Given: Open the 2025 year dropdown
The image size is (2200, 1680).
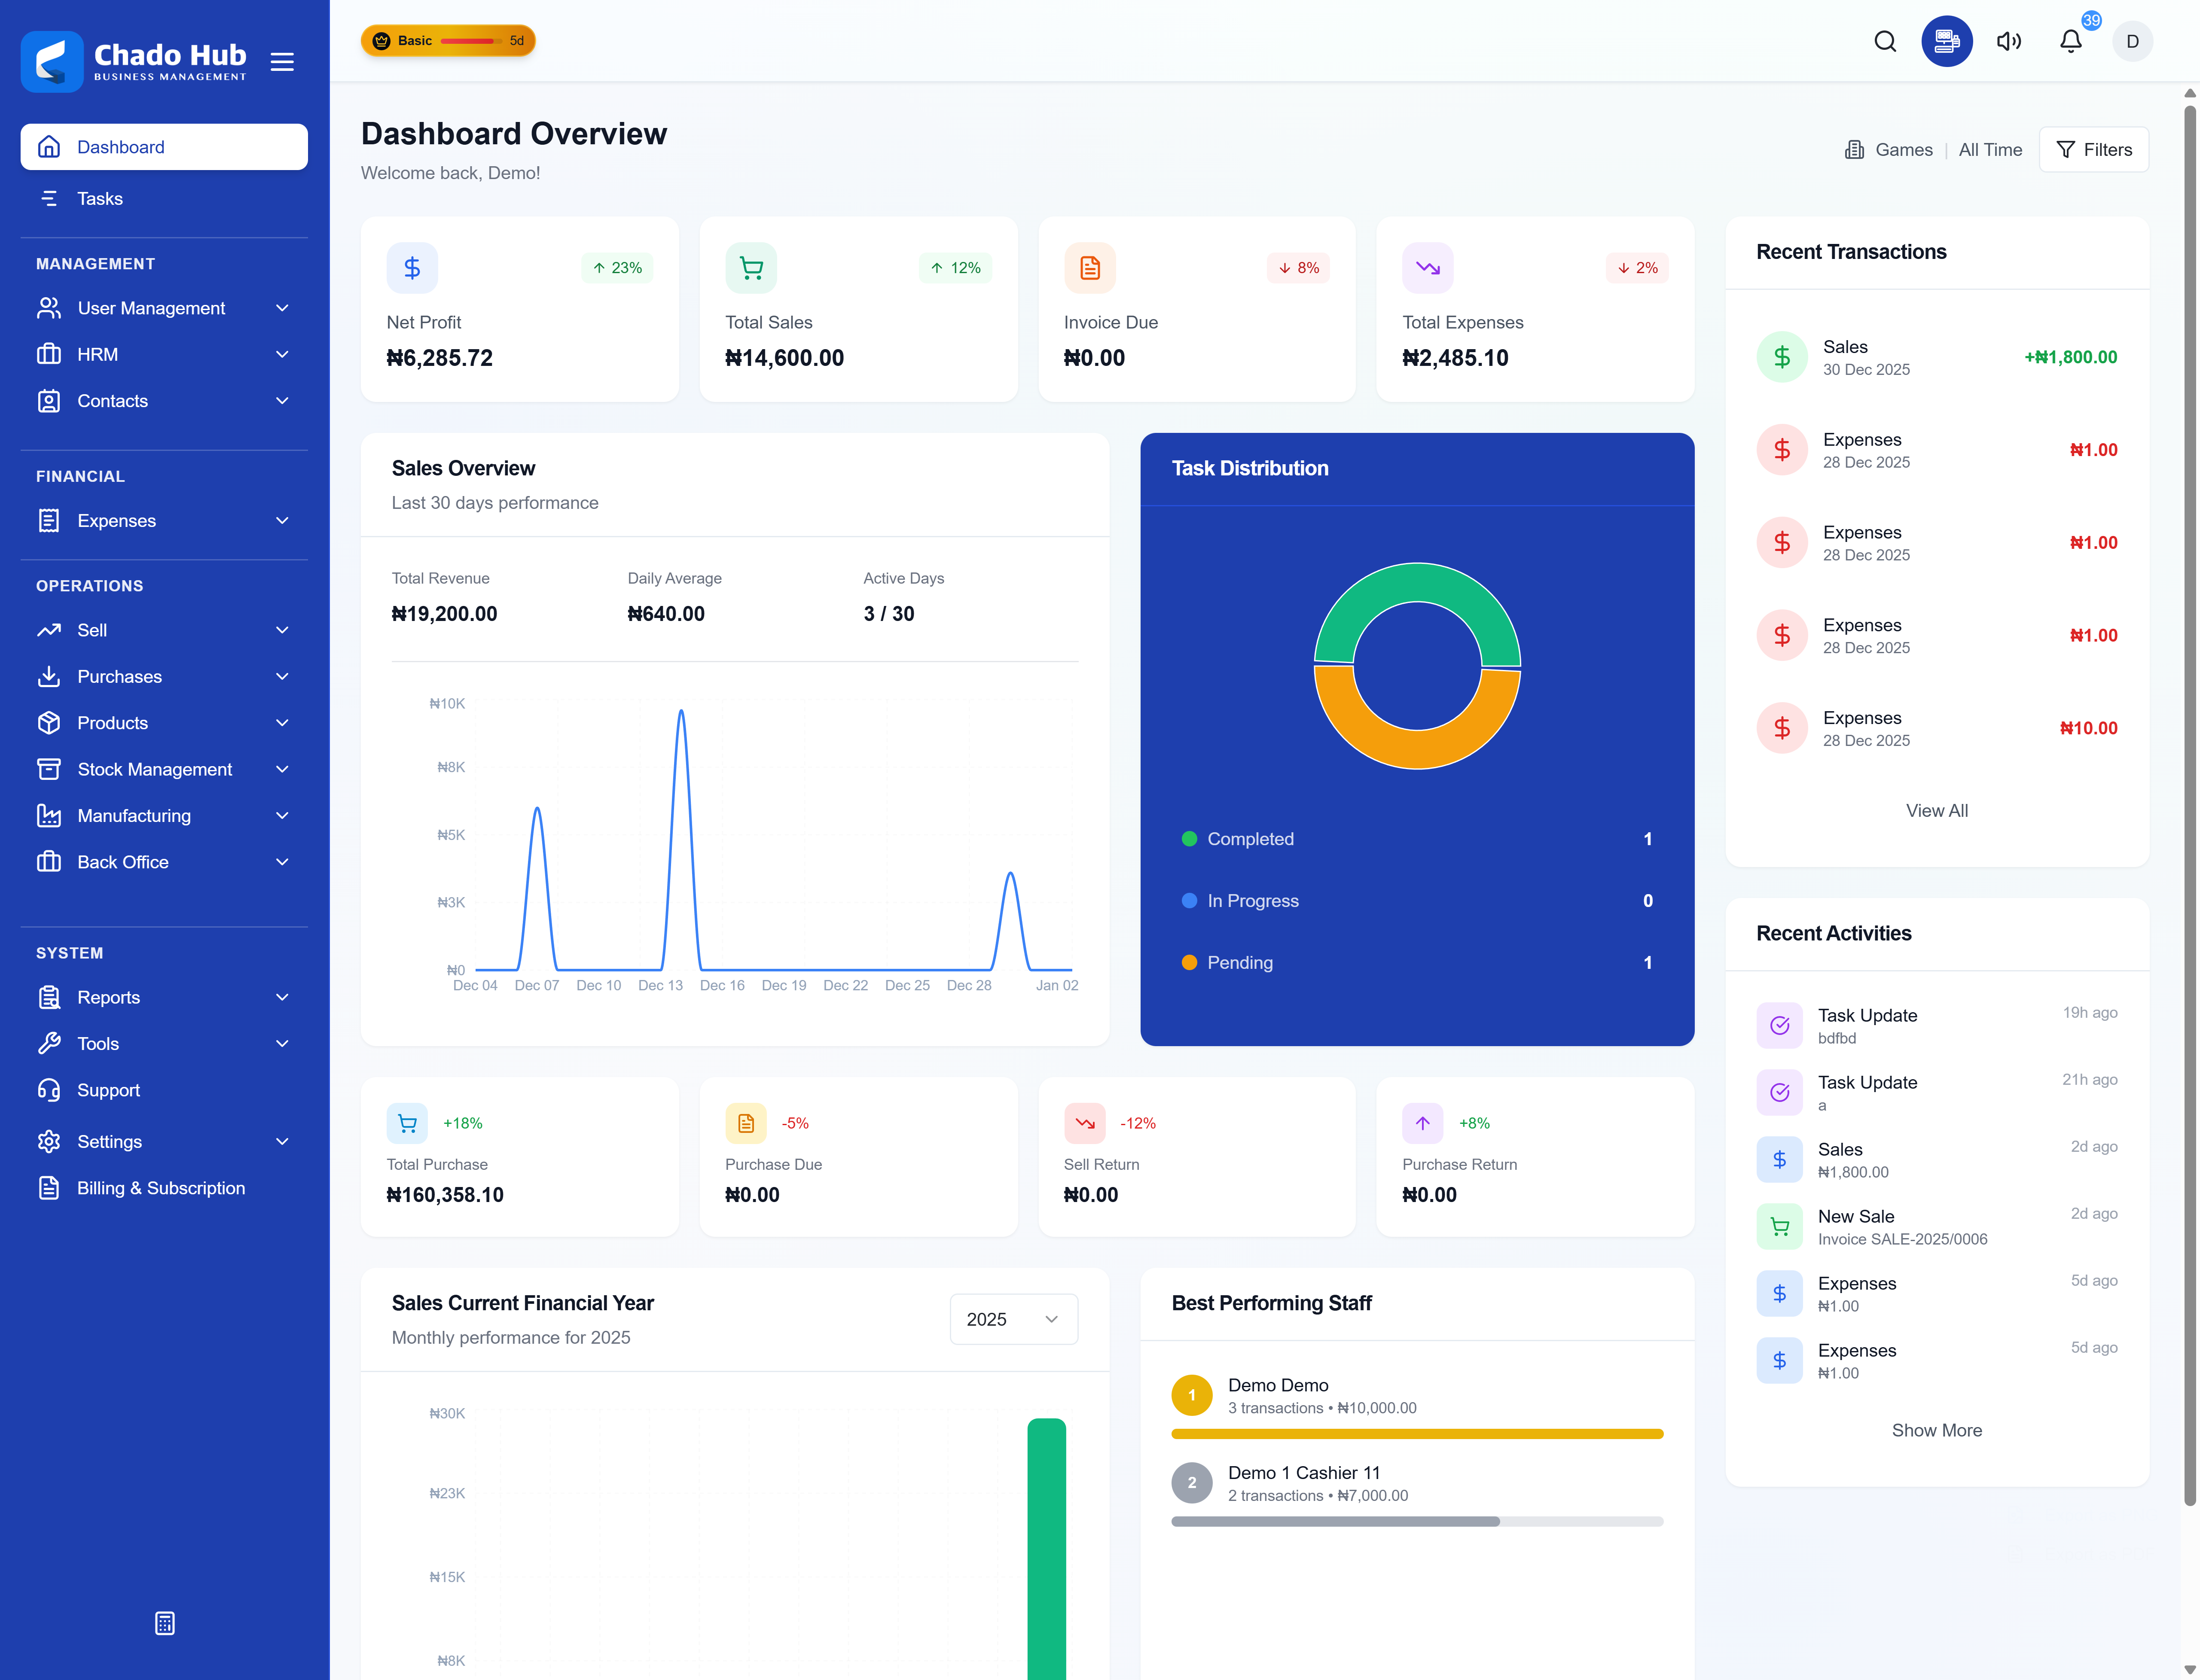Looking at the screenshot, I should pyautogui.click(x=1013, y=1319).
